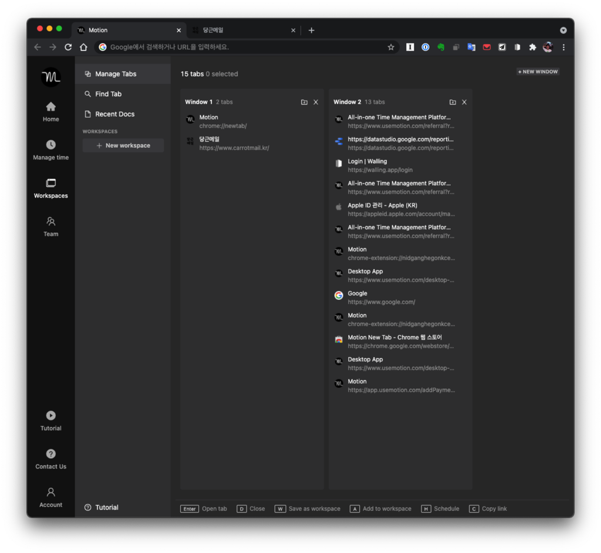Click Google favicon in Window 2 list
This screenshot has height=553, width=601.
[x=339, y=295]
